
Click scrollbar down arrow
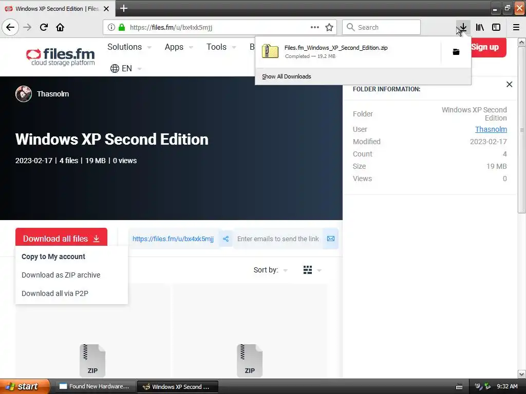click(521, 374)
